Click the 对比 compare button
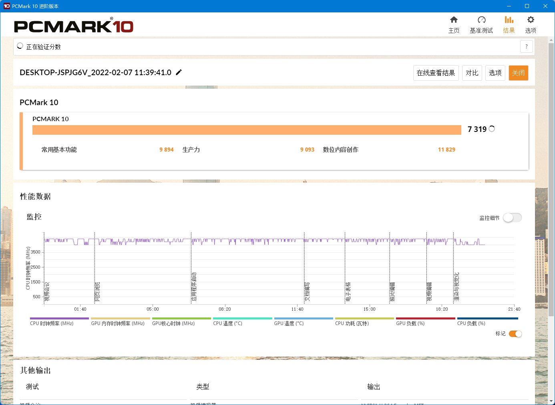Image resolution: width=555 pixels, height=405 pixels. (472, 73)
